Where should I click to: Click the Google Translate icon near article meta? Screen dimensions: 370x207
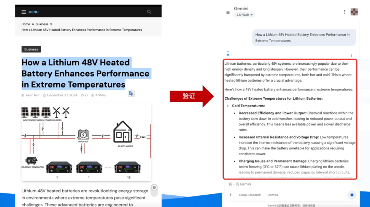pyautogui.click(x=131, y=94)
